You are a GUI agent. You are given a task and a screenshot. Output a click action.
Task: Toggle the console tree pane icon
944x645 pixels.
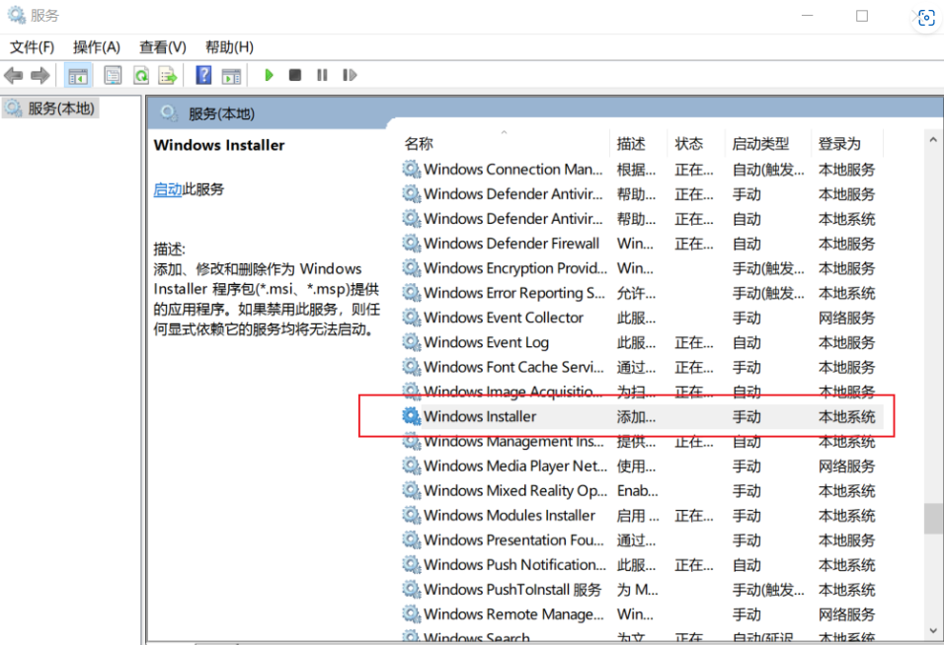[x=78, y=76]
